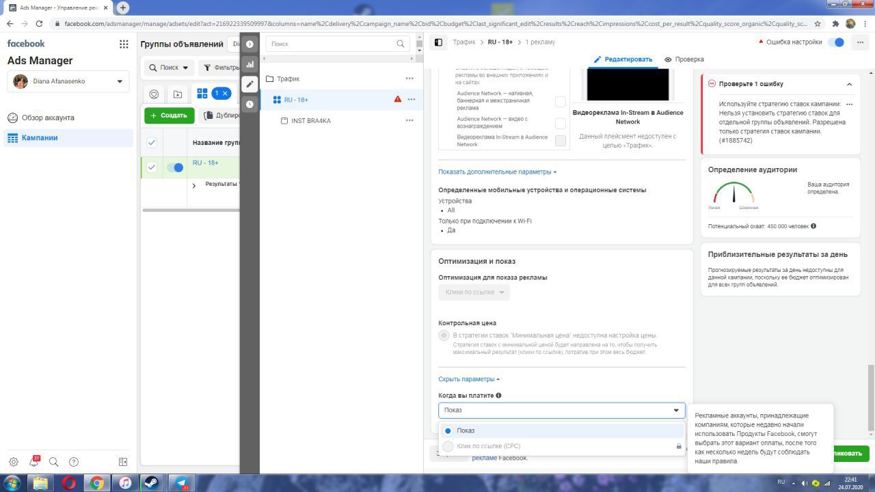The image size is (875, 492).
Task: Uncheck the RU - 18+ row checkbox
Action: 152,167
